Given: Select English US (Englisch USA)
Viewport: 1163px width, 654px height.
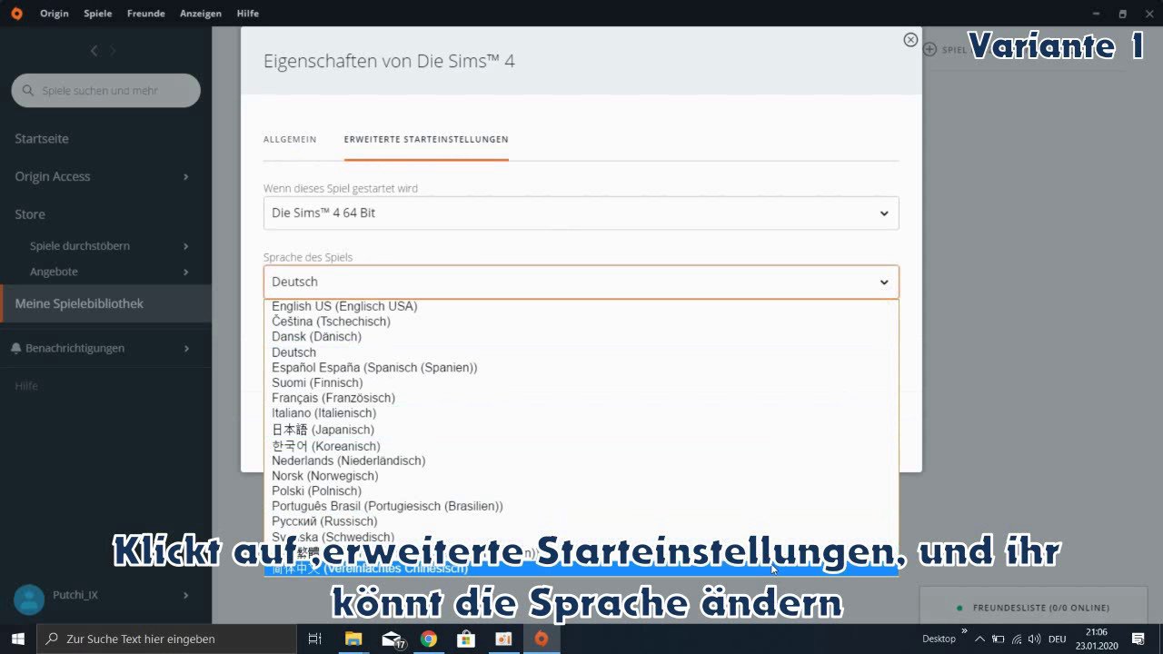Looking at the screenshot, I should pyautogui.click(x=581, y=306).
